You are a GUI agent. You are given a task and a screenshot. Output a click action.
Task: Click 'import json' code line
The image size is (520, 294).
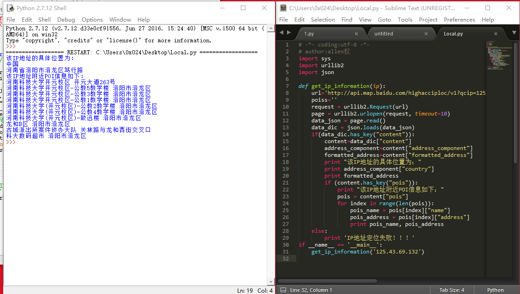(x=316, y=72)
